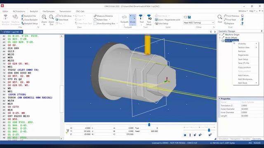This screenshot has height=148, width=264.
Task: Choose Copy position from the context menu
Action: click(x=246, y=67)
